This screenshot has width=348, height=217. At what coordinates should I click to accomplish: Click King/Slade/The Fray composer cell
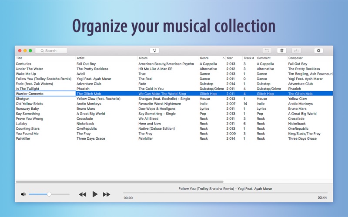pyautogui.click(x=304, y=134)
